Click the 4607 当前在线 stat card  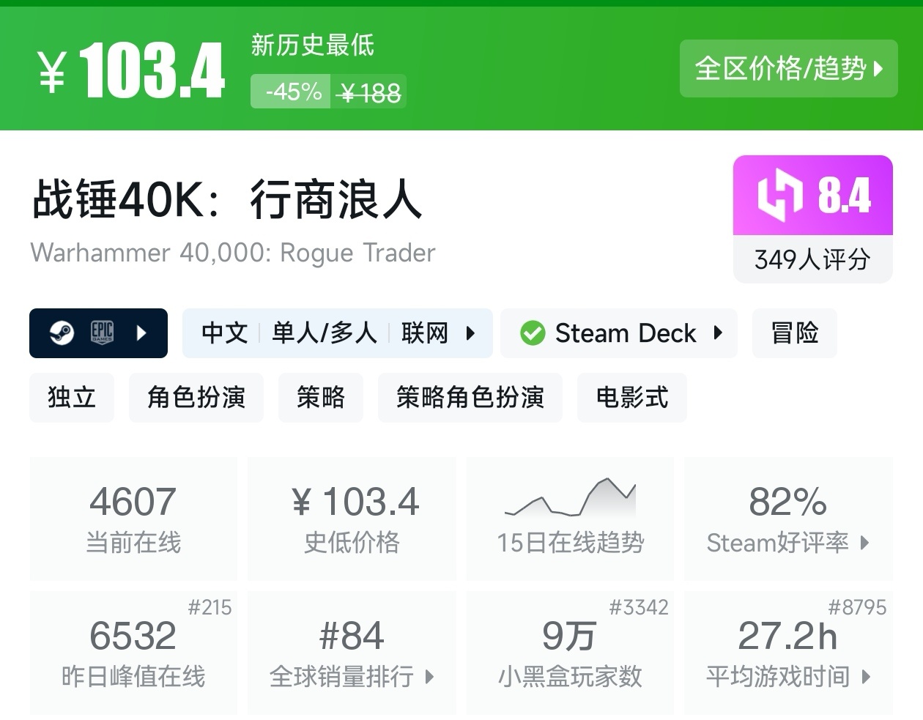(x=133, y=519)
